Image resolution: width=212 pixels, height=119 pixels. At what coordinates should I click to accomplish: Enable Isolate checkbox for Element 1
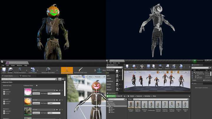coord(4,103)
